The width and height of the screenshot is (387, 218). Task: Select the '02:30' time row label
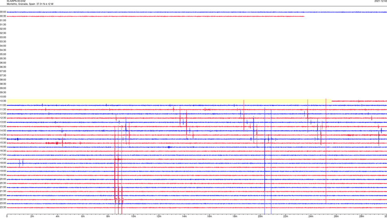point(3,33)
